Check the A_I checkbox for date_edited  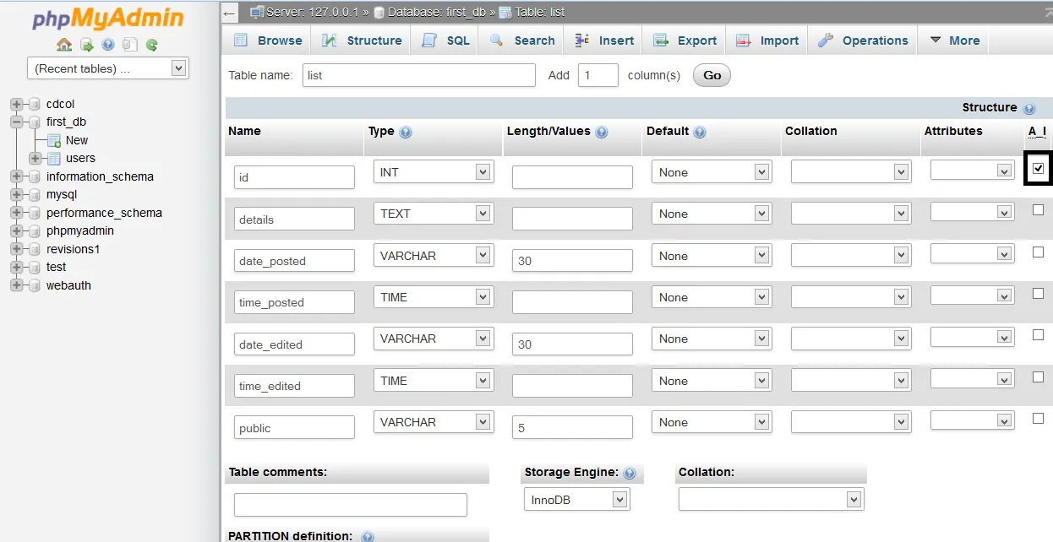1038,334
